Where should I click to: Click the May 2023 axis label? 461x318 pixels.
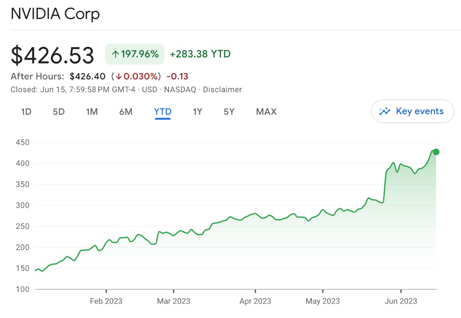tap(322, 301)
